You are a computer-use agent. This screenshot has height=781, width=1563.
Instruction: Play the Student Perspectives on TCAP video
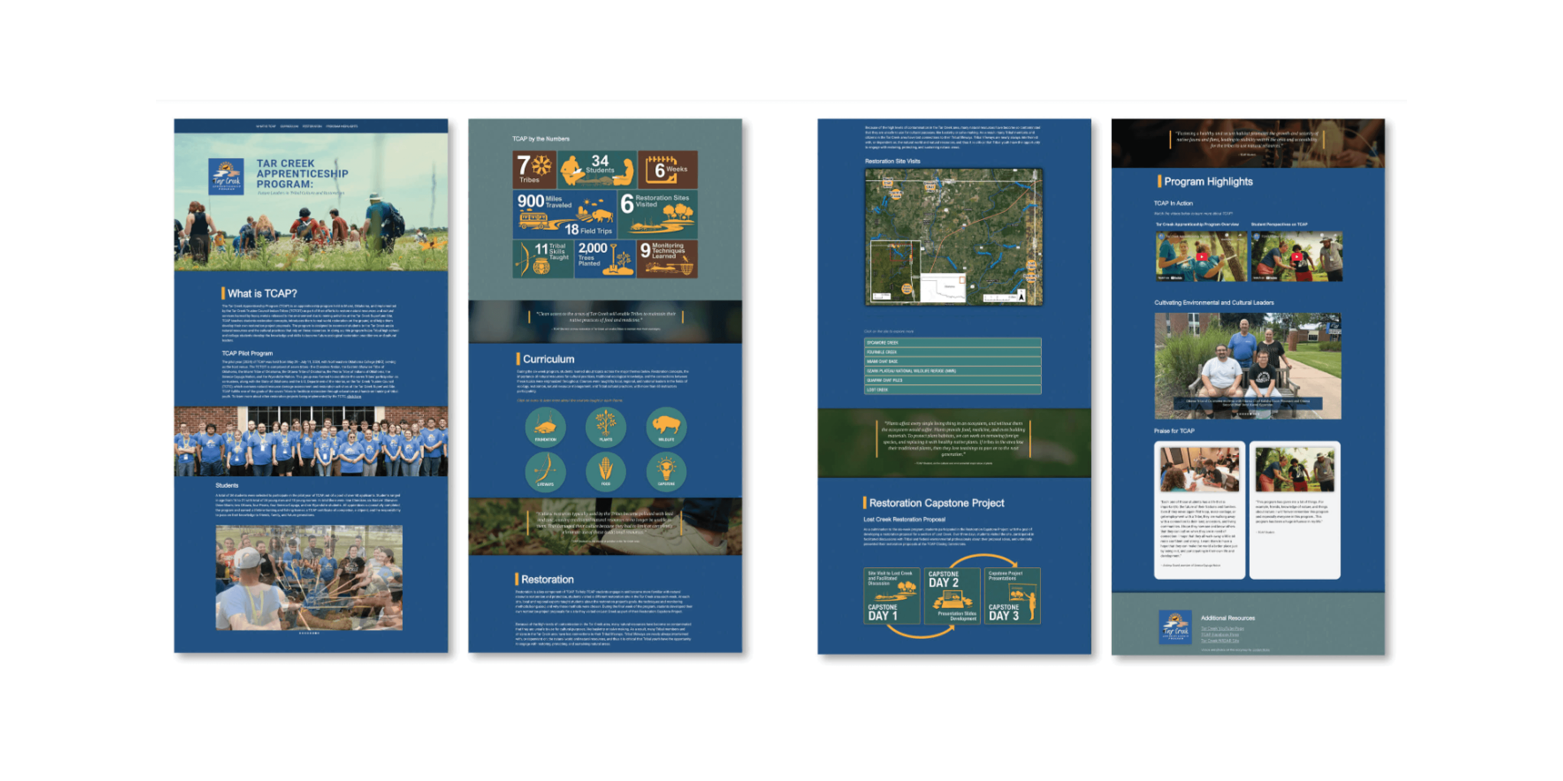(x=1297, y=256)
